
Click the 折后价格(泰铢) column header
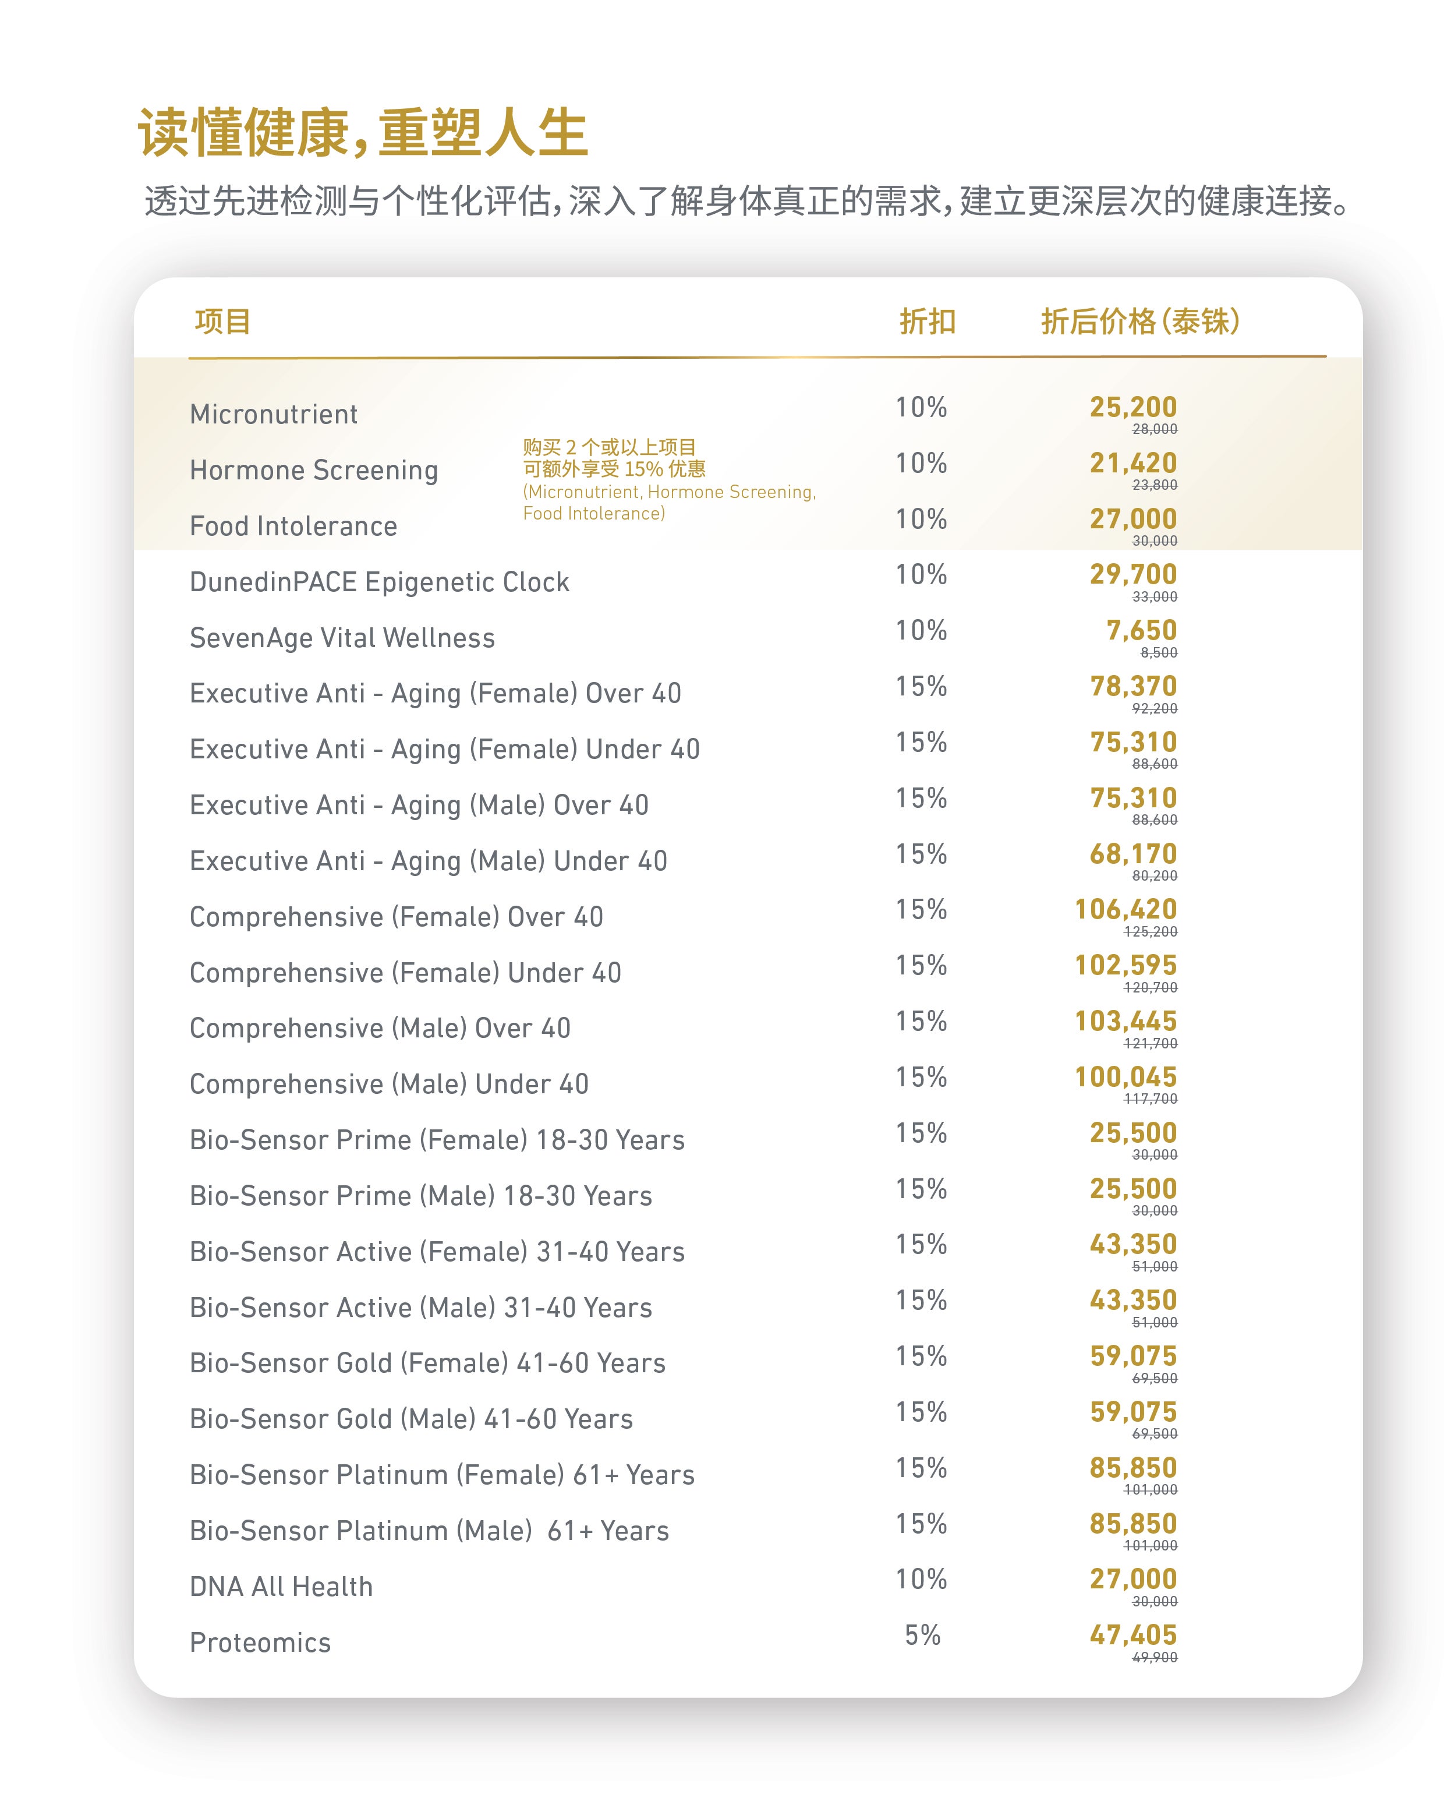coord(1141,322)
